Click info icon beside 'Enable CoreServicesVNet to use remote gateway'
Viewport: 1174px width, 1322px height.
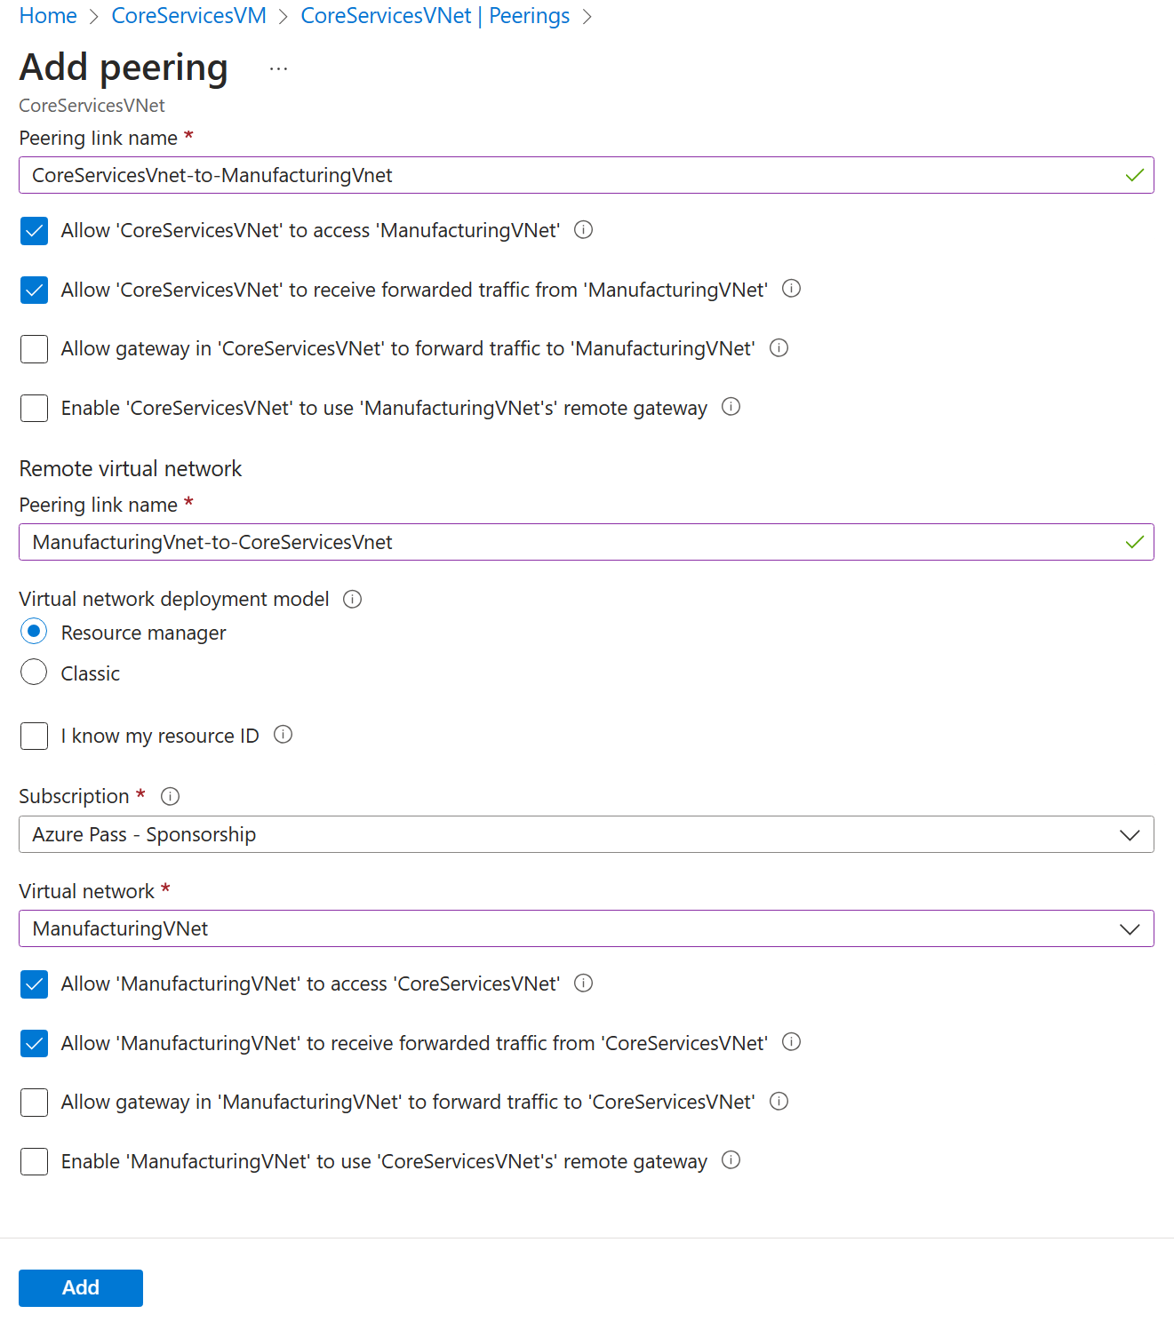point(731,408)
